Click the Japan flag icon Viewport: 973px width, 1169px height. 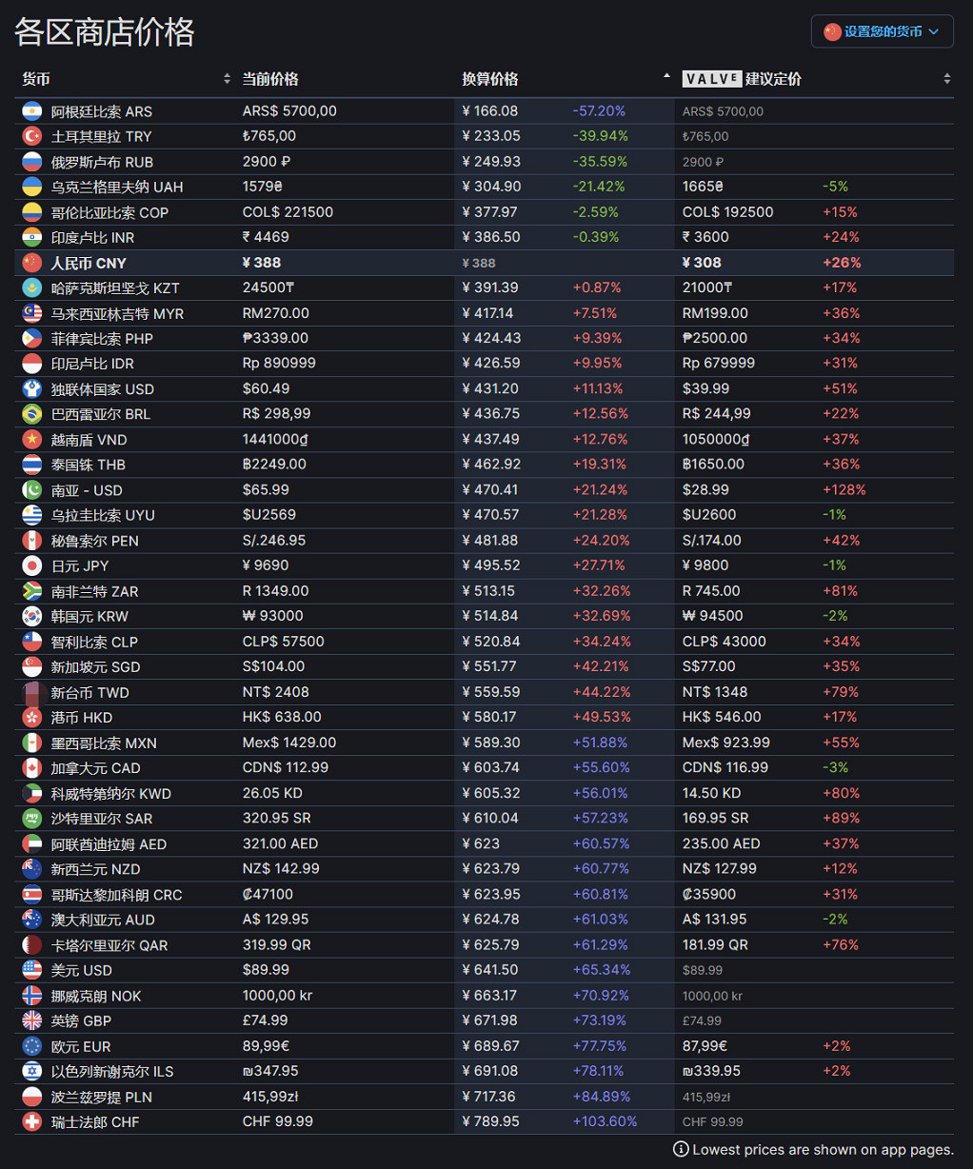coord(32,565)
